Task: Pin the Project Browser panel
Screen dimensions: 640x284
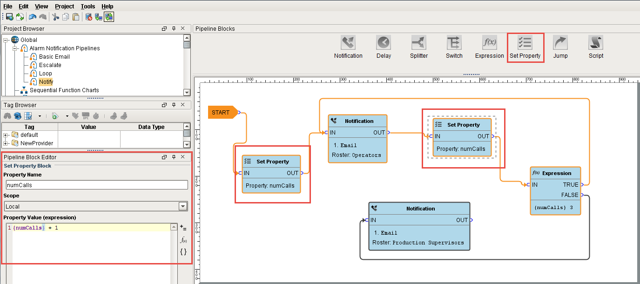Action: (x=174, y=28)
